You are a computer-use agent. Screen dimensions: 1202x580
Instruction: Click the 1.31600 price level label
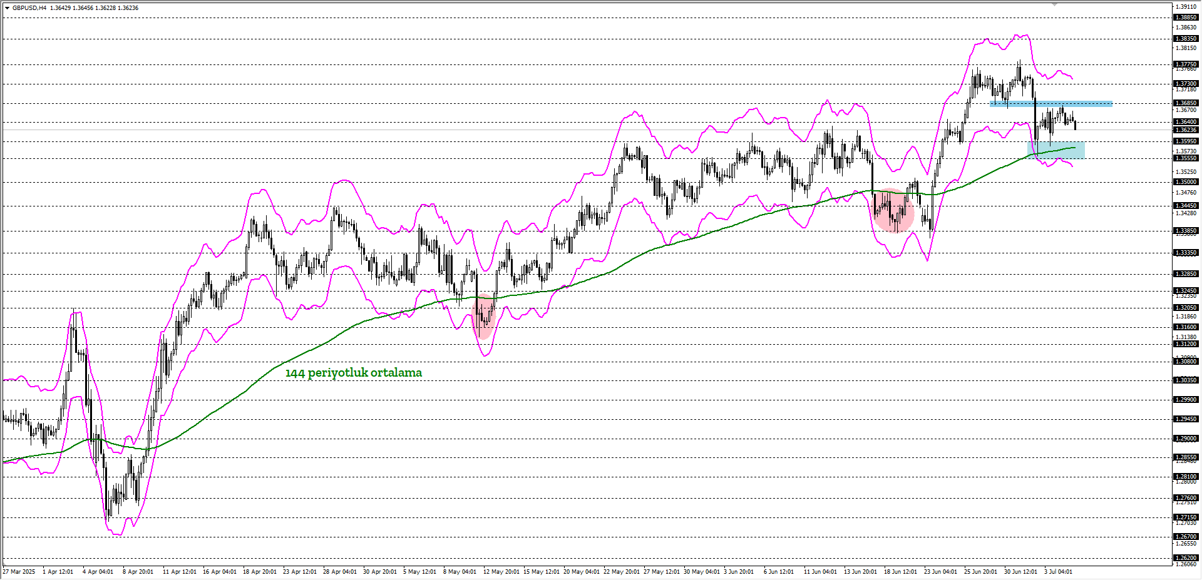point(1186,327)
